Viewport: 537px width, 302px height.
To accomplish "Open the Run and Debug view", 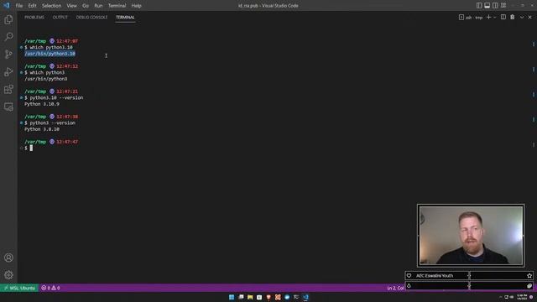I will tap(8, 72).
